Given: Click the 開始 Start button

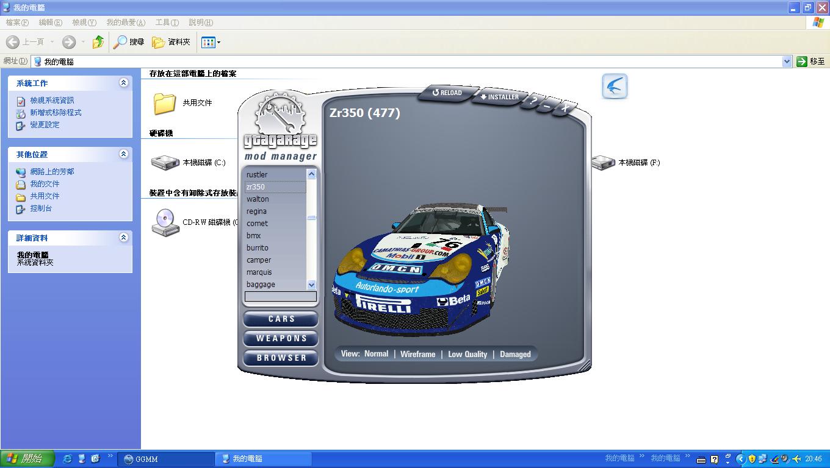Looking at the screenshot, I should [27, 459].
